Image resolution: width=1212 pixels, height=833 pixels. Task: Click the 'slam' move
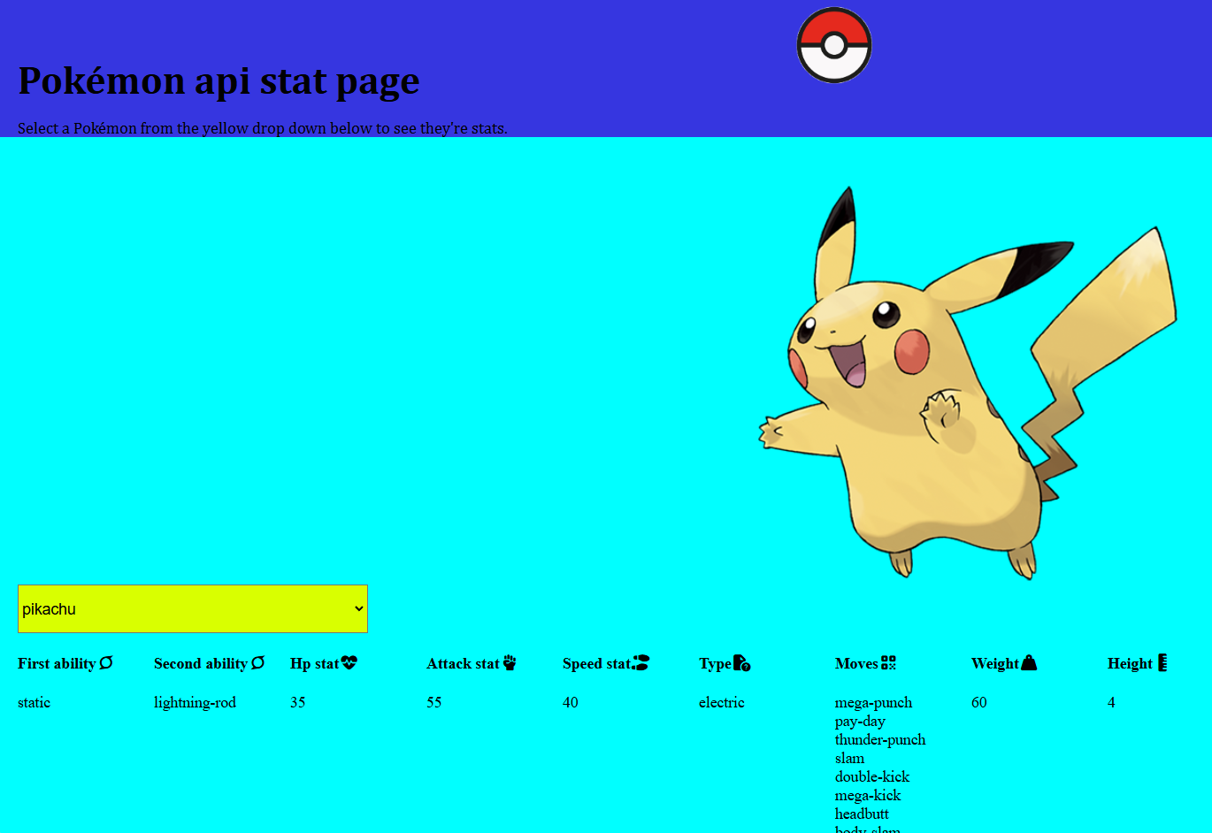[849, 758]
